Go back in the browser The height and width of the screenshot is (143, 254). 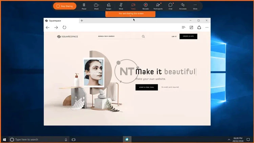tap(48, 27)
